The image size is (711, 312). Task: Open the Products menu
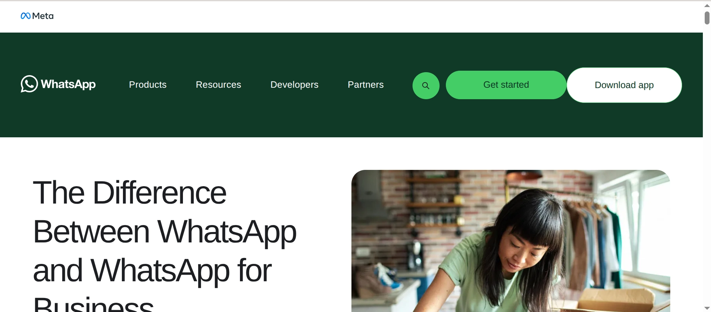click(x=148, y=85)
